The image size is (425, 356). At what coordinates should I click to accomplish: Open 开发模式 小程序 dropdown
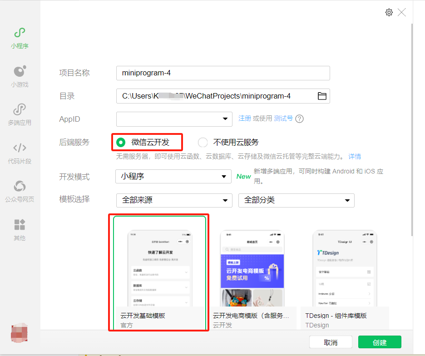tap(173, 177)
